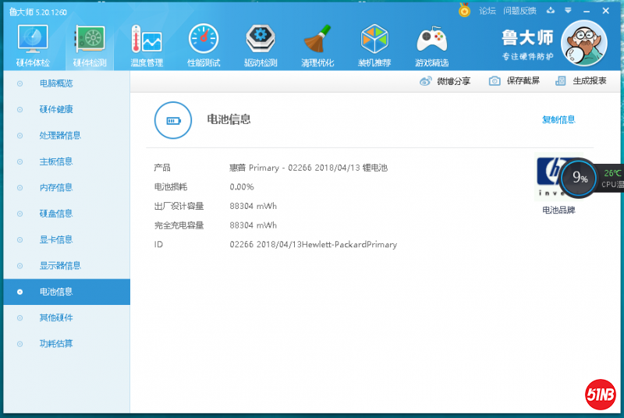Click the skin/download icon in title bar

551,11
